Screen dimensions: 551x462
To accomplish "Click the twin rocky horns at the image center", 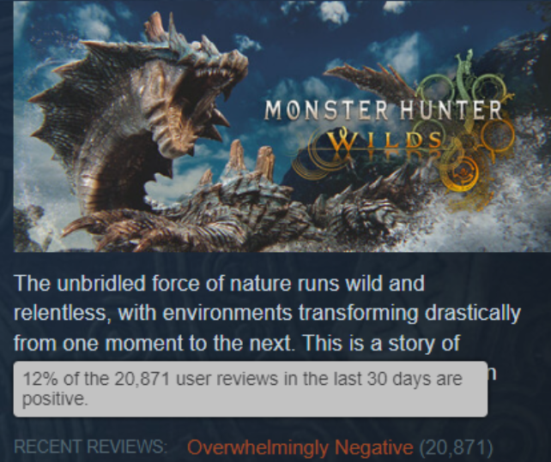I will tap(252, 159).
